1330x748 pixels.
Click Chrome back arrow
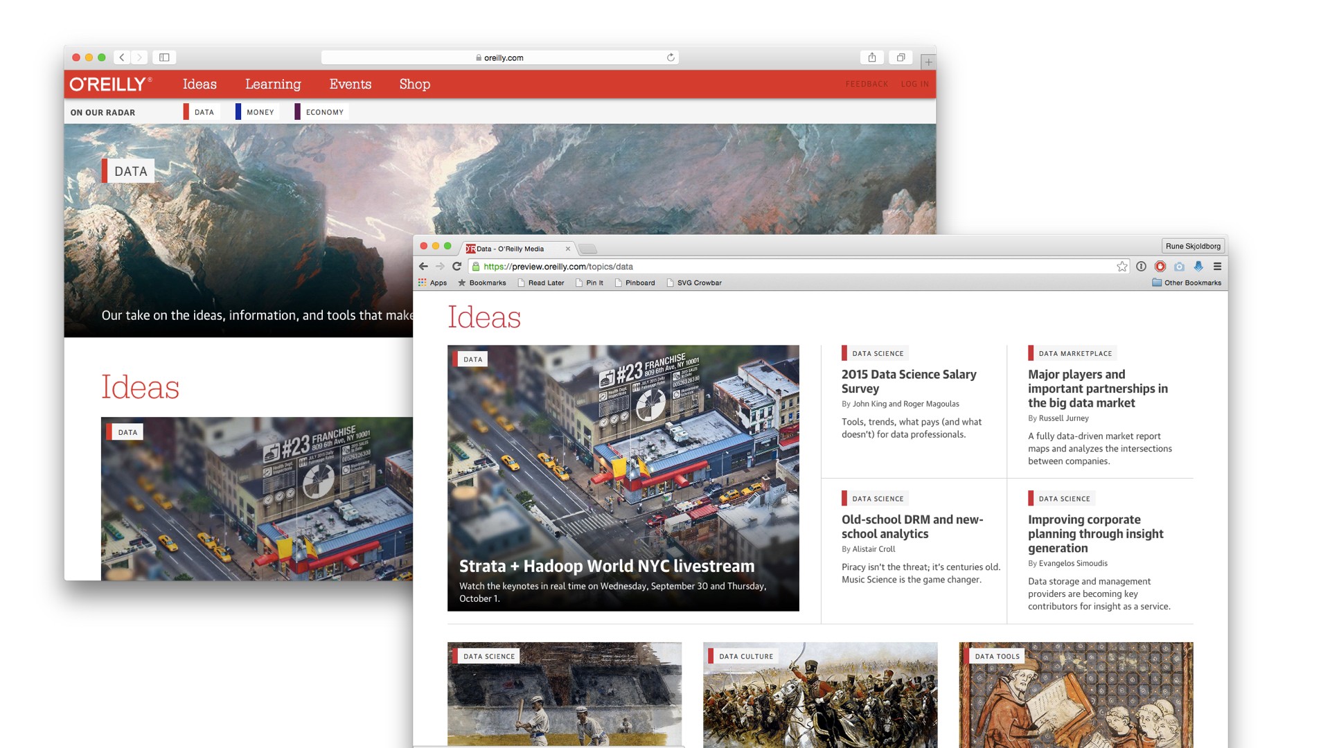coord(423,266)
